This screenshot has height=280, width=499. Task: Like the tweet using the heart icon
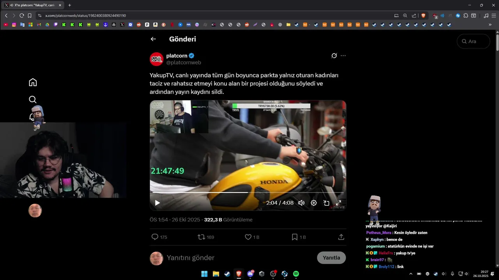[248, 237]
